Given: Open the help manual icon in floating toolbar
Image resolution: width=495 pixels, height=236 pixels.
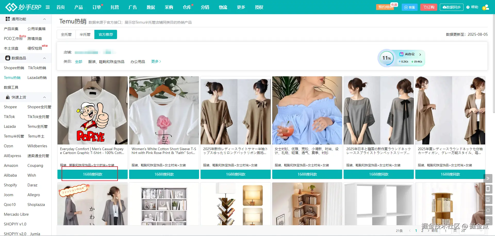Looking at the screenshot, I should tap(488, 199).
